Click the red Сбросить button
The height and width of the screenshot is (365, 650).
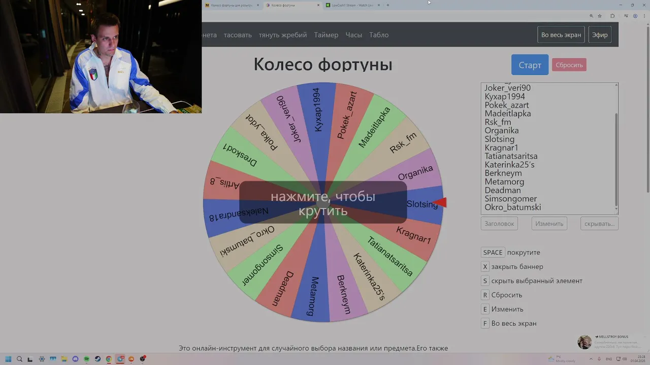click(569, 65)
